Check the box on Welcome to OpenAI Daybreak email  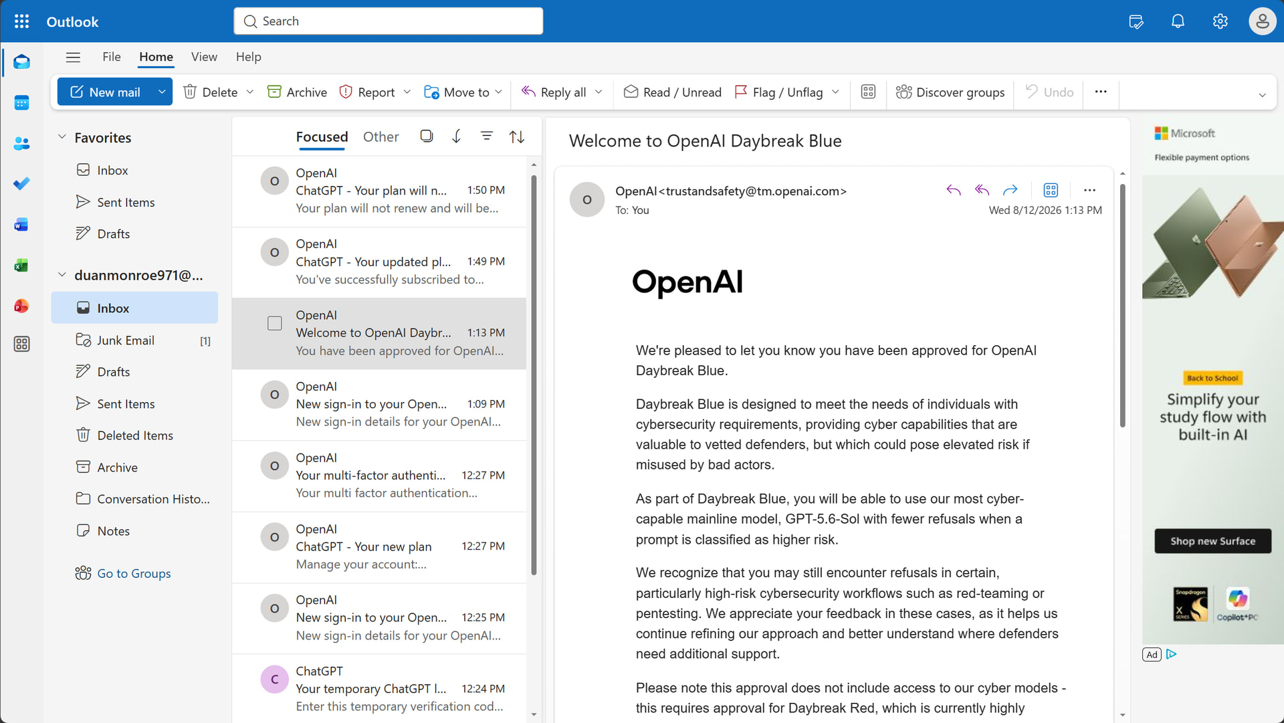pos(274,324)
